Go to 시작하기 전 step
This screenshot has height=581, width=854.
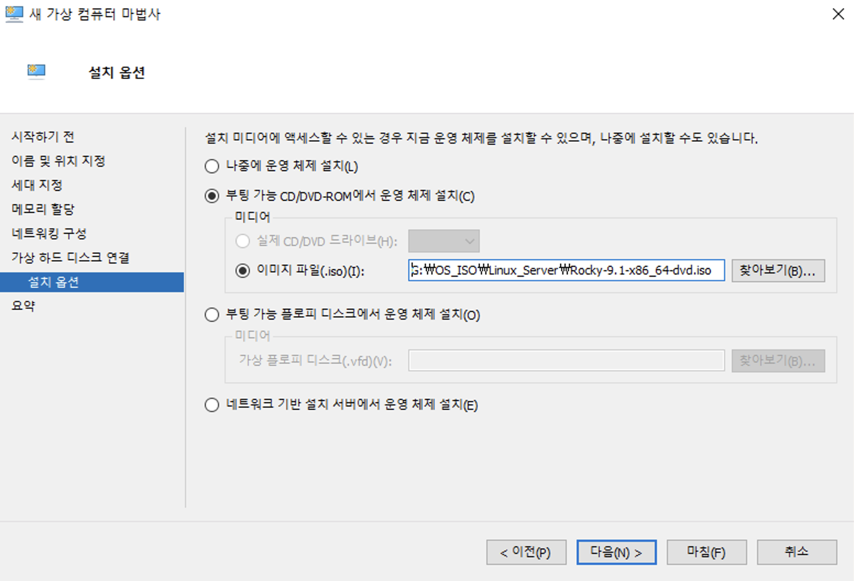coord(43,136)
